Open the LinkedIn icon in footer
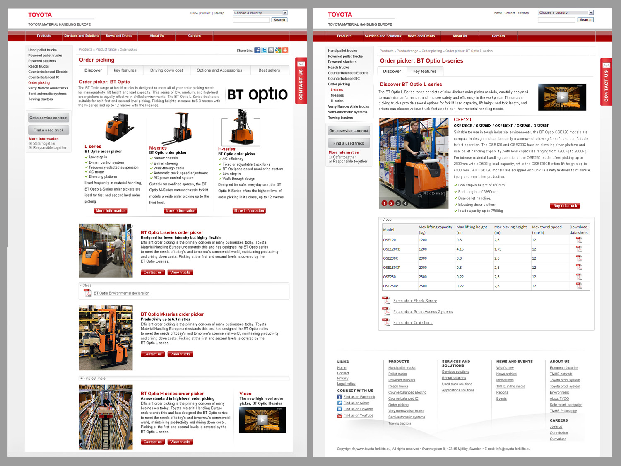Screen dimensions: 621x466 339,409
